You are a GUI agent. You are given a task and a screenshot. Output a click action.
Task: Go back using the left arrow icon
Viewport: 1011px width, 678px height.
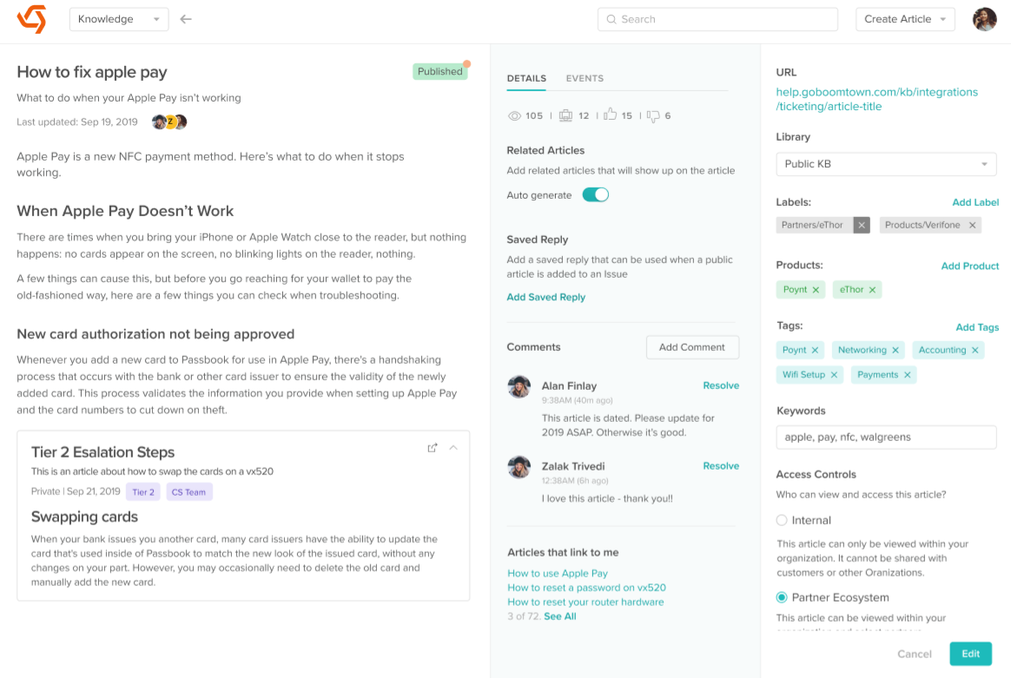coord(186,19)
